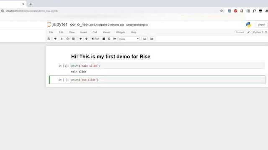This screenshot has width=268, height=150.
Task: Open the Insert menu
Action: tap(84, 32)
